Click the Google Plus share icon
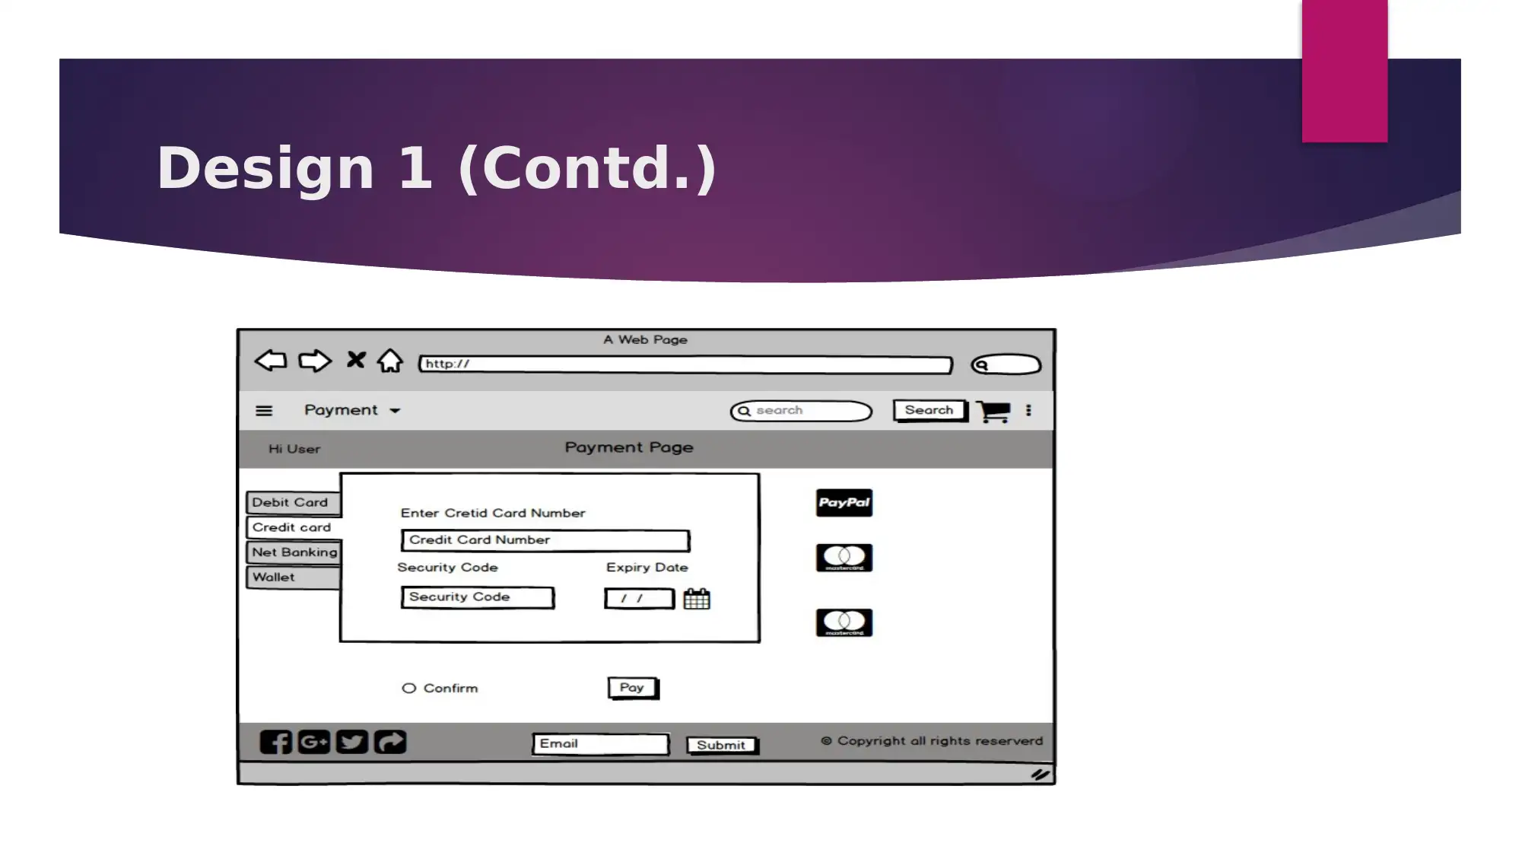Image resolution: width=1522 pixels, height=856 pixels. tap(313, 742)
